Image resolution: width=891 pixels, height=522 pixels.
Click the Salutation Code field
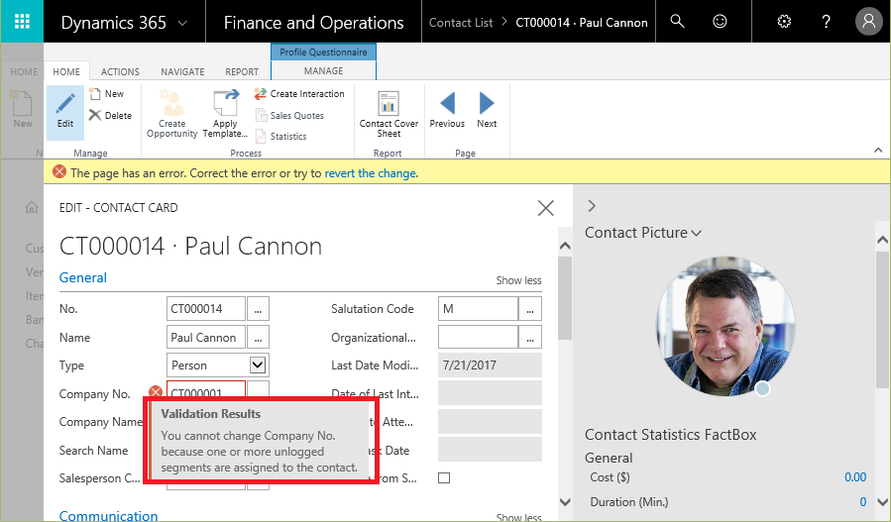pos(478,309)
